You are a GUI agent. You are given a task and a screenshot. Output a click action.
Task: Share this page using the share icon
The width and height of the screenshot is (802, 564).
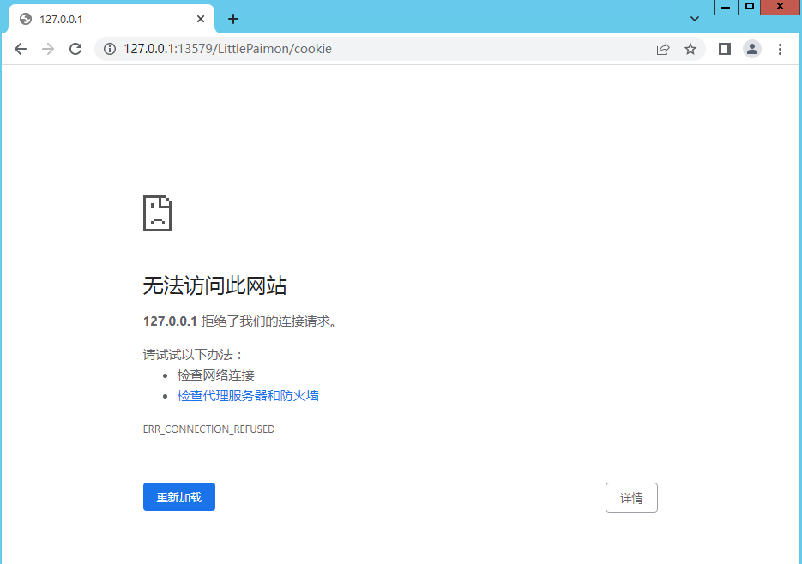[x=663, y=49]
